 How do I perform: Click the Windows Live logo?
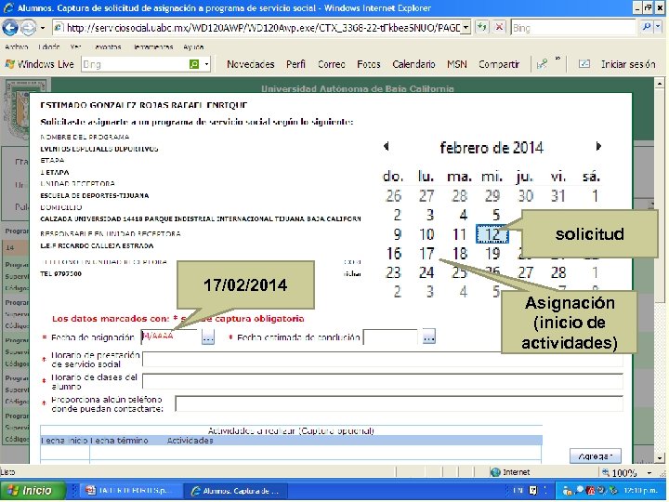(x=39, y=64)
